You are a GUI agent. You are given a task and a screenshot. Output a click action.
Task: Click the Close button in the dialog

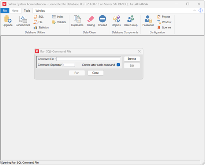[x=96, y=73]
